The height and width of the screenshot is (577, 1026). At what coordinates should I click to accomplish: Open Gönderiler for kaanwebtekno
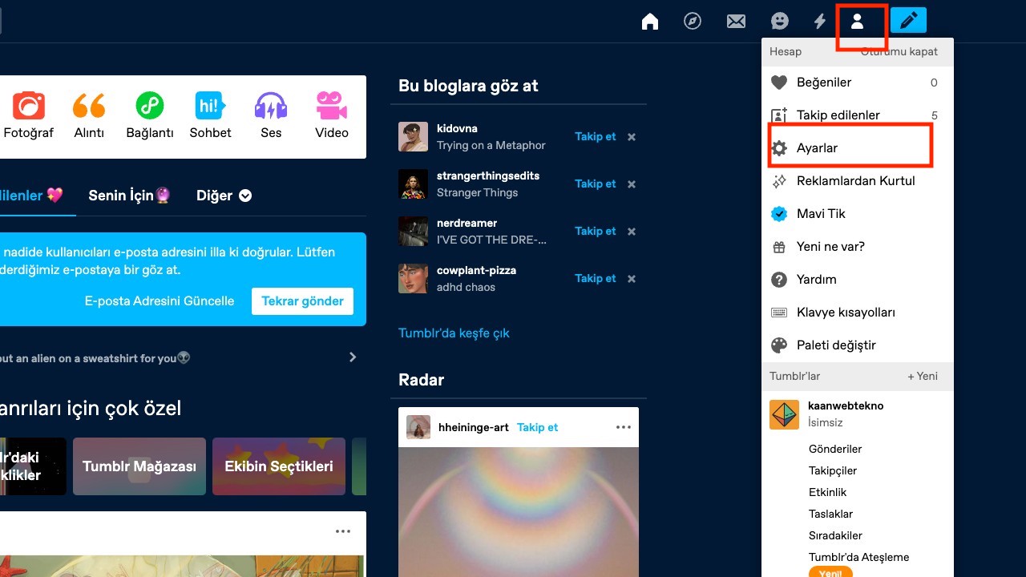click(835, 449)
